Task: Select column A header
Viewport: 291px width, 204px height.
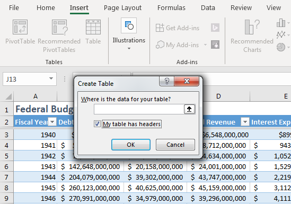Action: tap(36, 96)
